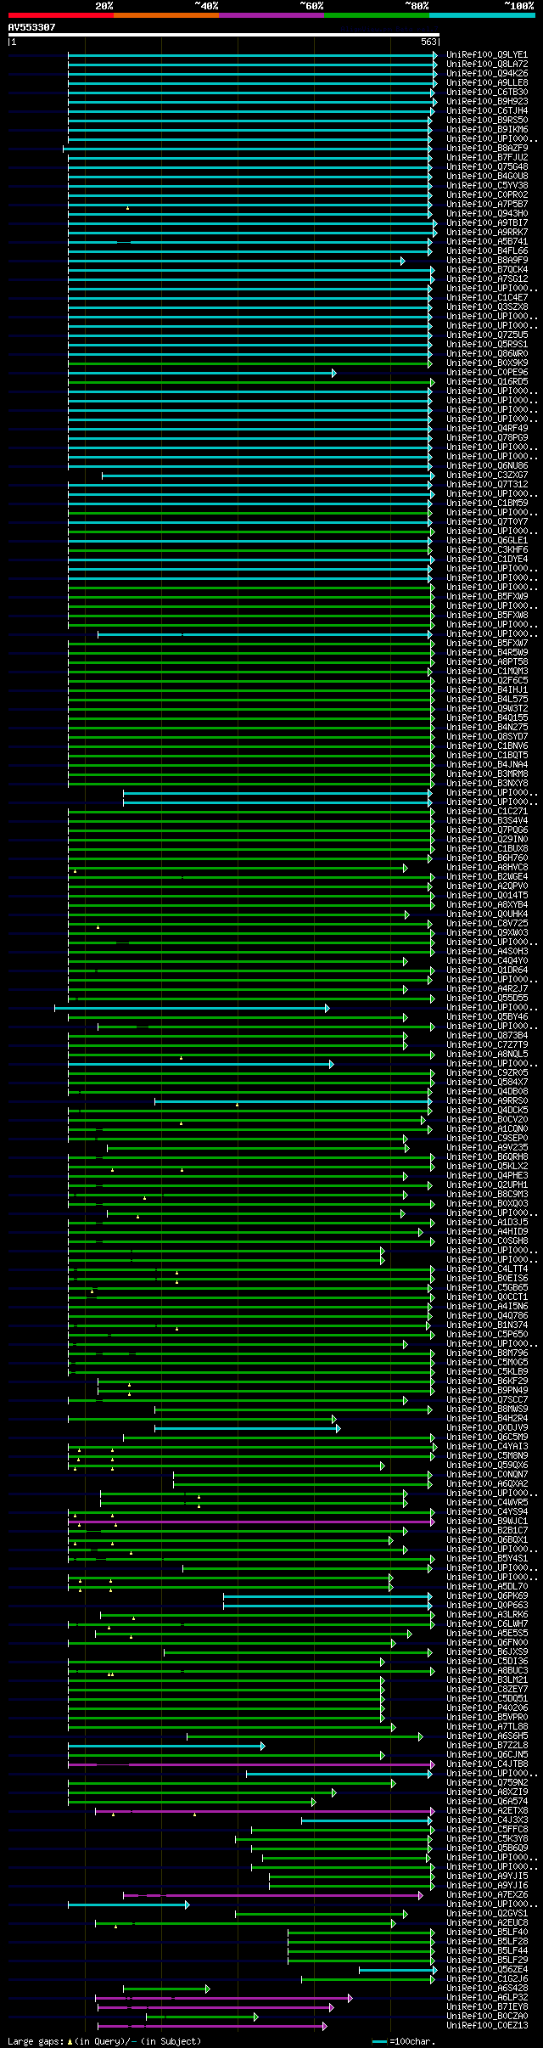The width and height of the screenshot is (543, 2048).
Task: Select the hit UniRef100_A7EXZ6
Action: (x=487, y=1895)
